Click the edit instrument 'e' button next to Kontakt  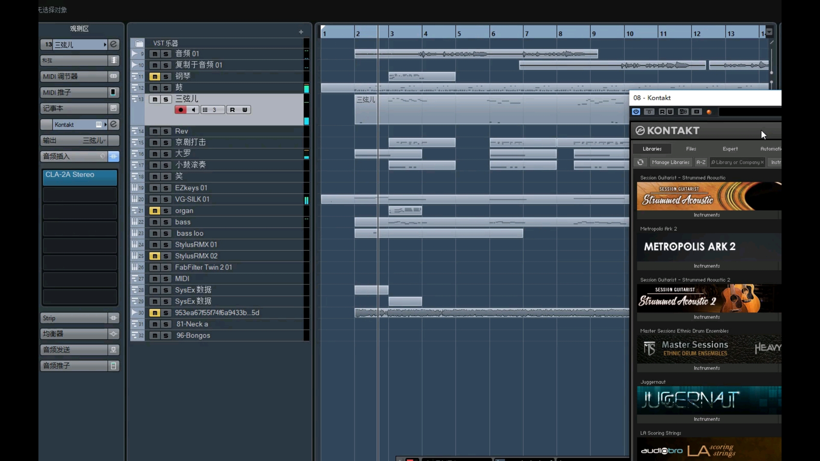click(114, 124)
